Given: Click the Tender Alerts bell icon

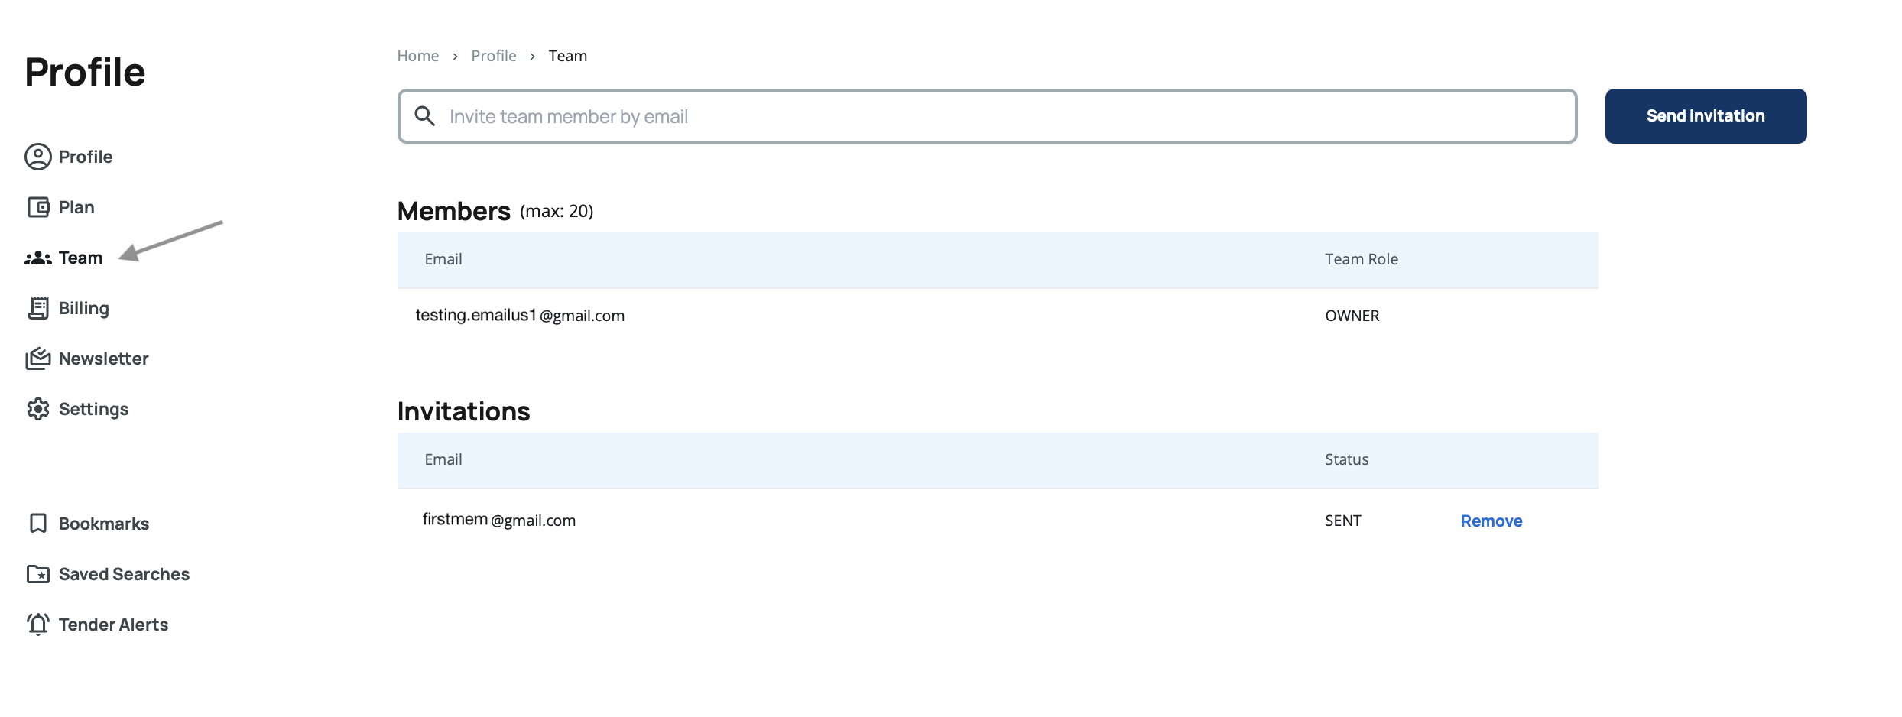Looking at the screenshot, I should 38,625.
